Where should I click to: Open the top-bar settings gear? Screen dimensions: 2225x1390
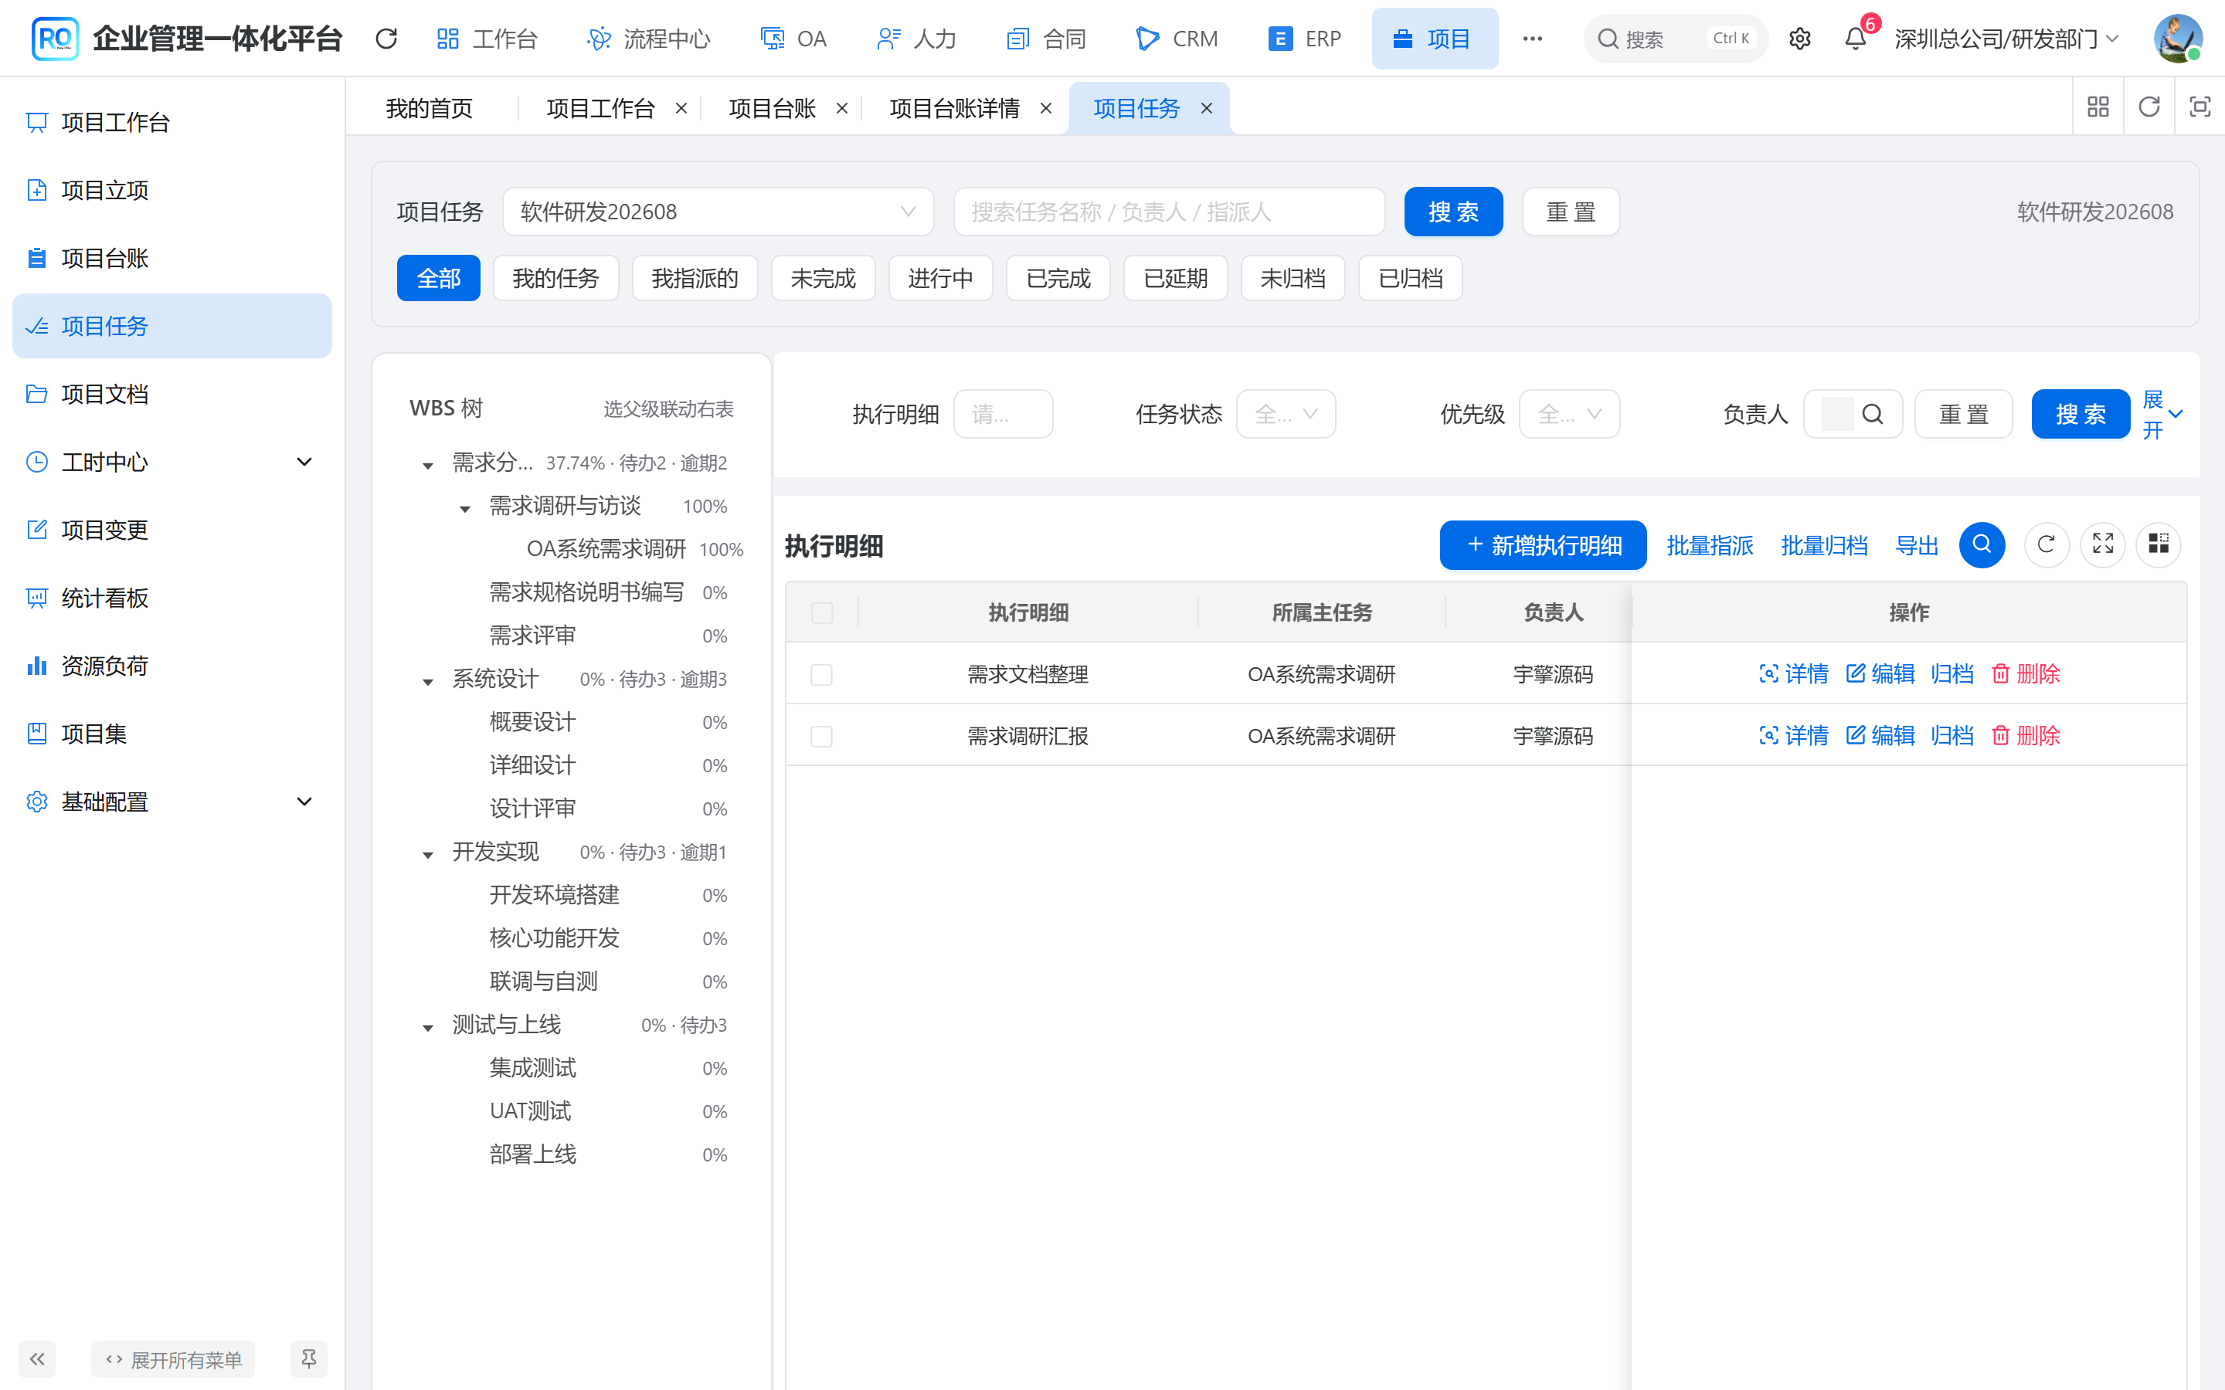1799,39
